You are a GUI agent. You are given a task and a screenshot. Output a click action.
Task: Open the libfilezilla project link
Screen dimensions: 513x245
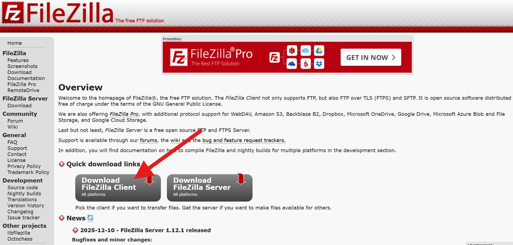pos(19,233)
